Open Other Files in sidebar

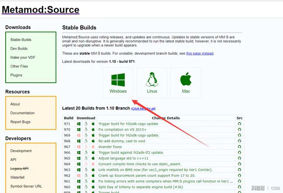point(19,66)
